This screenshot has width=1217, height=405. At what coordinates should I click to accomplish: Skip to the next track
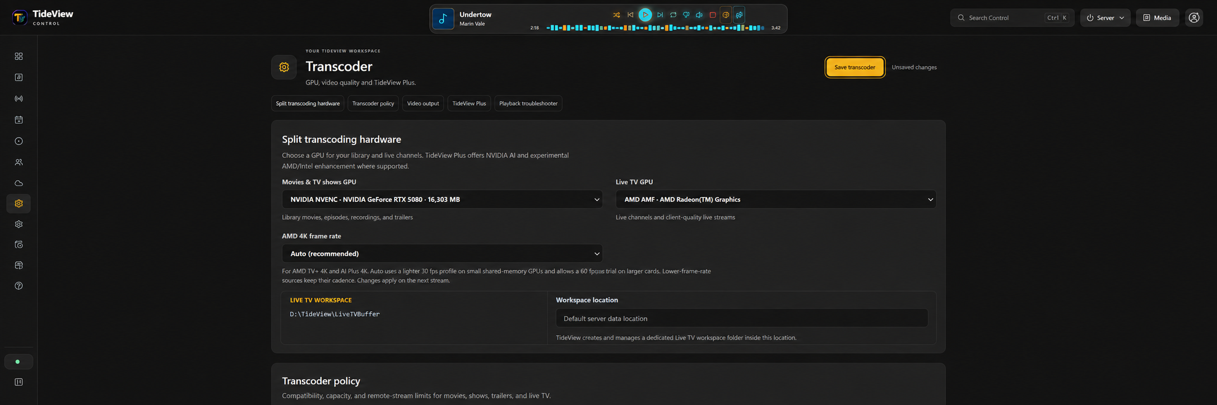tap(660, 15)
